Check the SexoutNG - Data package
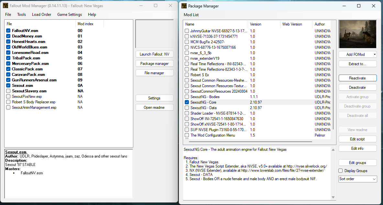The width and height of the screenshot is (383, 205). coord(187,108)
